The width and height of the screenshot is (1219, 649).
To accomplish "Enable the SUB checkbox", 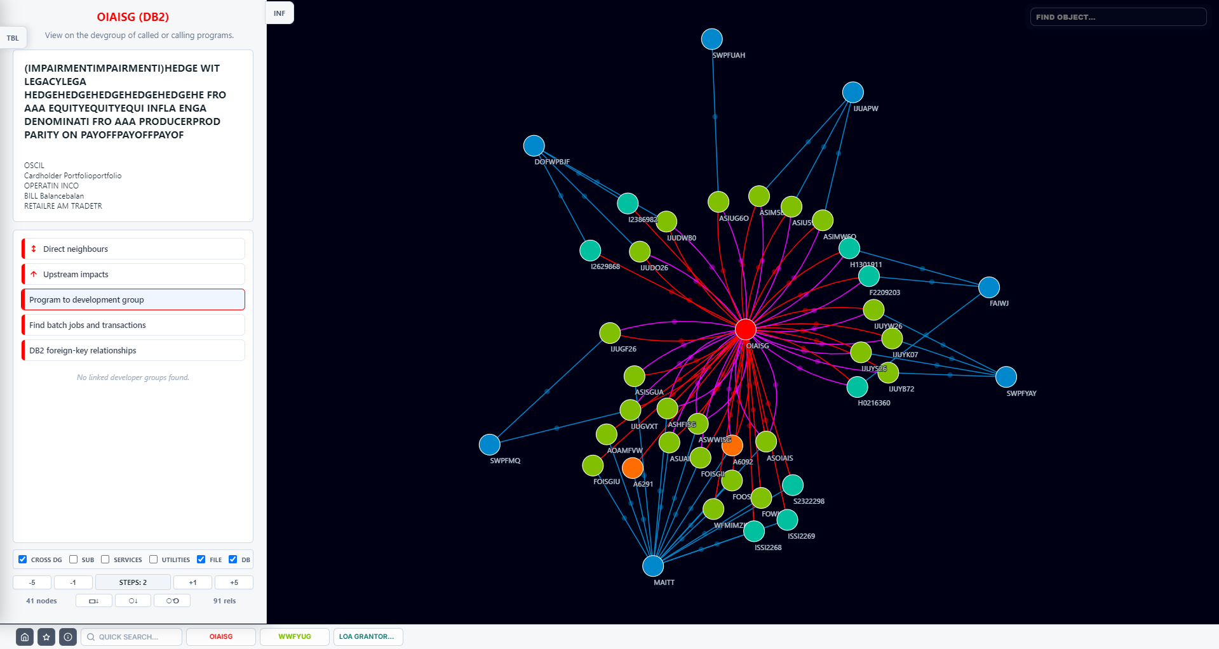I will (x=74, y=560).
